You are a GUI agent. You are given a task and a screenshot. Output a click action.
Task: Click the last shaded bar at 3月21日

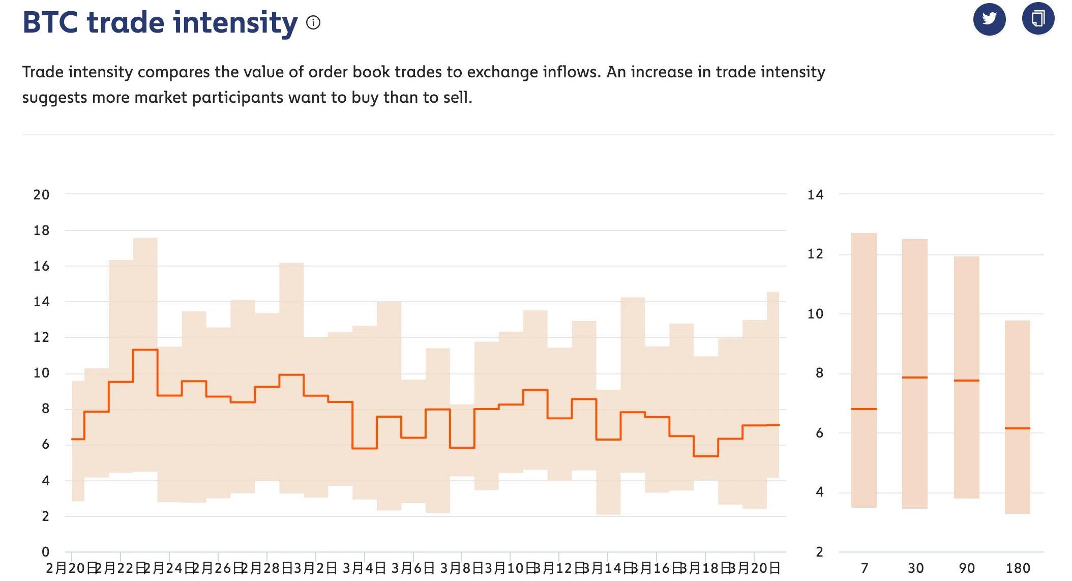[773, 385]
